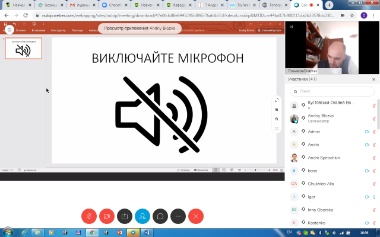Open the more options ellipsis button

tap(178, 216)
